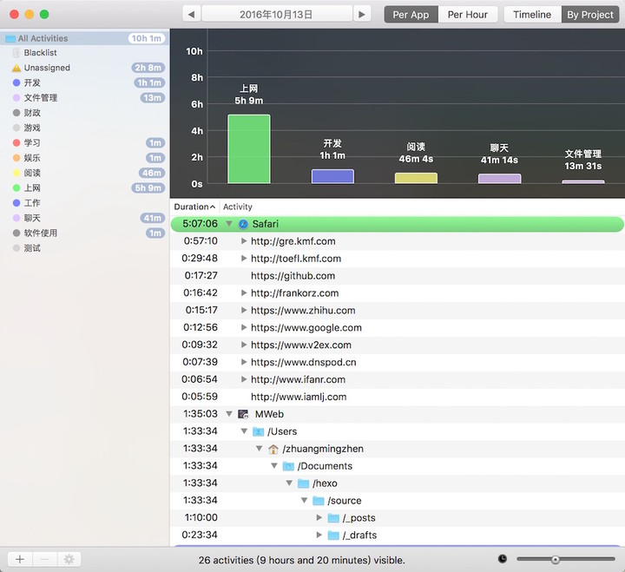Expand the https://www.v2ex.com row
625x572 pixels.
click(244, 345)
